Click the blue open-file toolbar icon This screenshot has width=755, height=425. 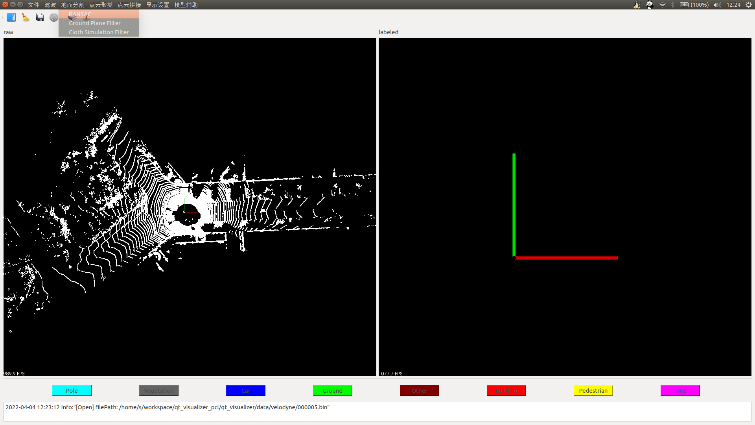pos(11,17)
